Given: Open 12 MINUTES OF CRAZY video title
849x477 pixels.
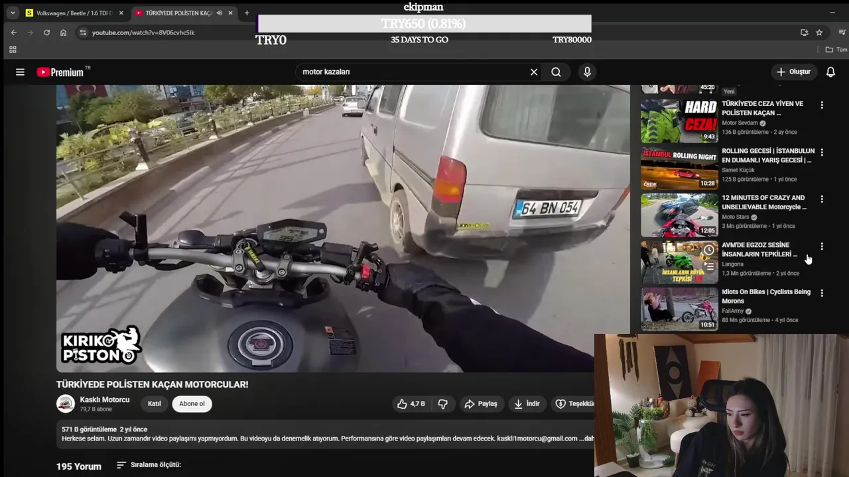Looking at the screenshot, I should 764,202.
